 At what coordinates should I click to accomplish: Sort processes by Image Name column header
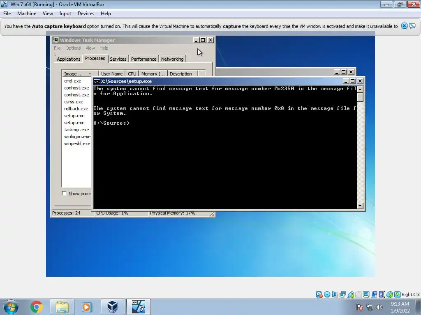[x=80, y=74]
